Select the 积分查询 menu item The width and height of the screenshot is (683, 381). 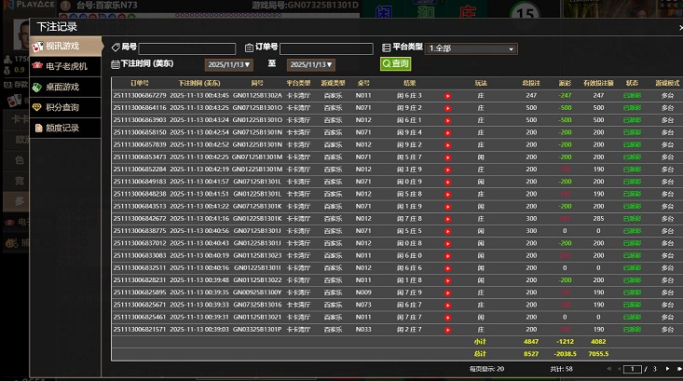click(x=62, y=108)
